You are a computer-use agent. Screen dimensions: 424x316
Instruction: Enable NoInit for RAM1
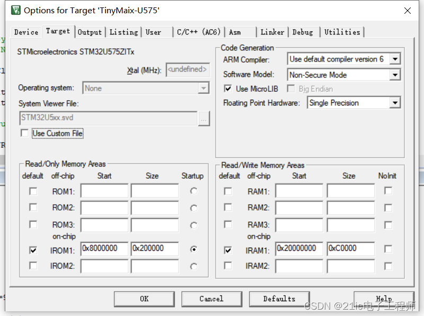[x=388, y=191]
